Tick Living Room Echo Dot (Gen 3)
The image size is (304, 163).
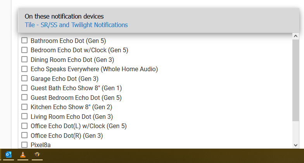pos(24,116)
